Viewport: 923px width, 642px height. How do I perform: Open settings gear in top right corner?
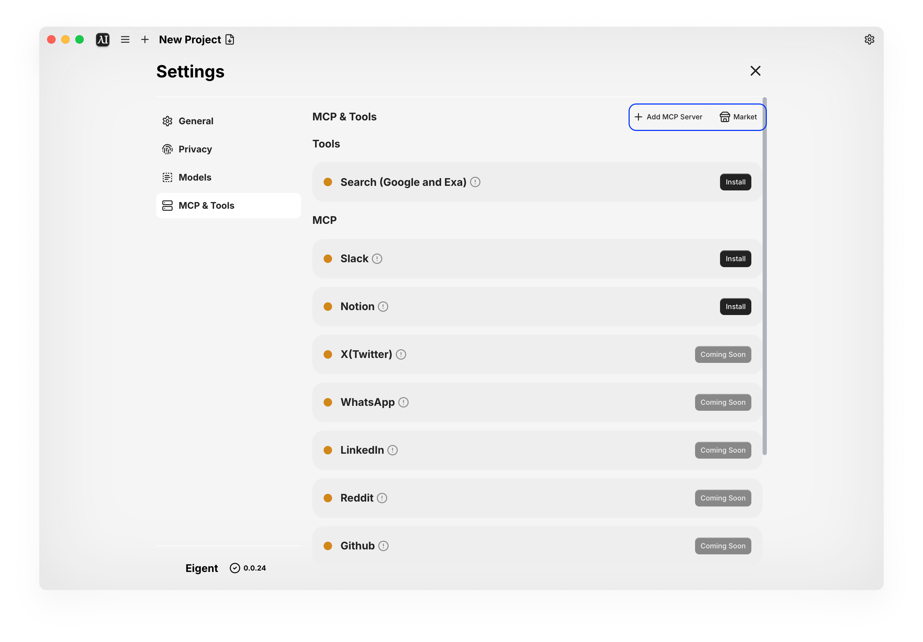pyautogui.click(x=869, y=39)
